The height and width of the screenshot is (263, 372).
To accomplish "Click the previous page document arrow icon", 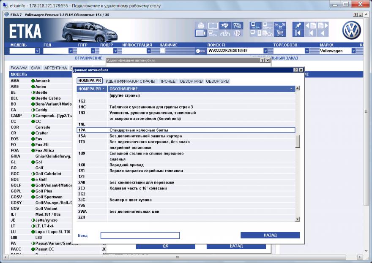I will [311, 25].
